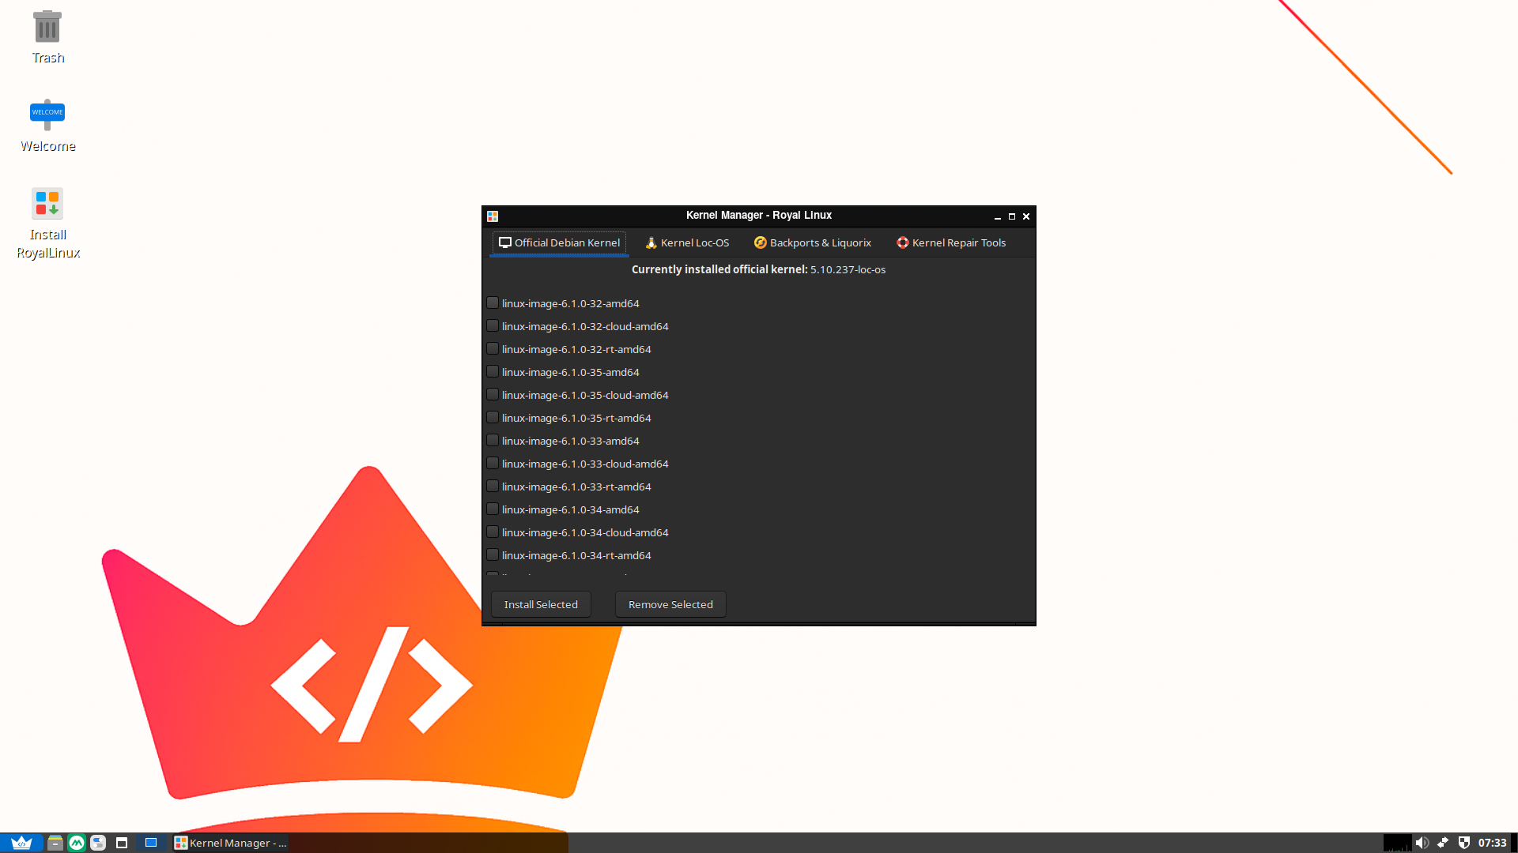Image resolution: width=1518 pixels, height=853 pixels.
Task: Check linux-image-6.1.0-35-rt-amd64 checkbox
Action: click(x=493, y=417)
